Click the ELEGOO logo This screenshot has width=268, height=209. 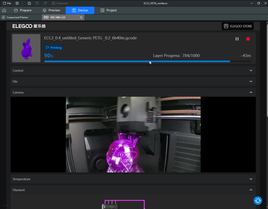pyautogui.click(x=29, y=26)
